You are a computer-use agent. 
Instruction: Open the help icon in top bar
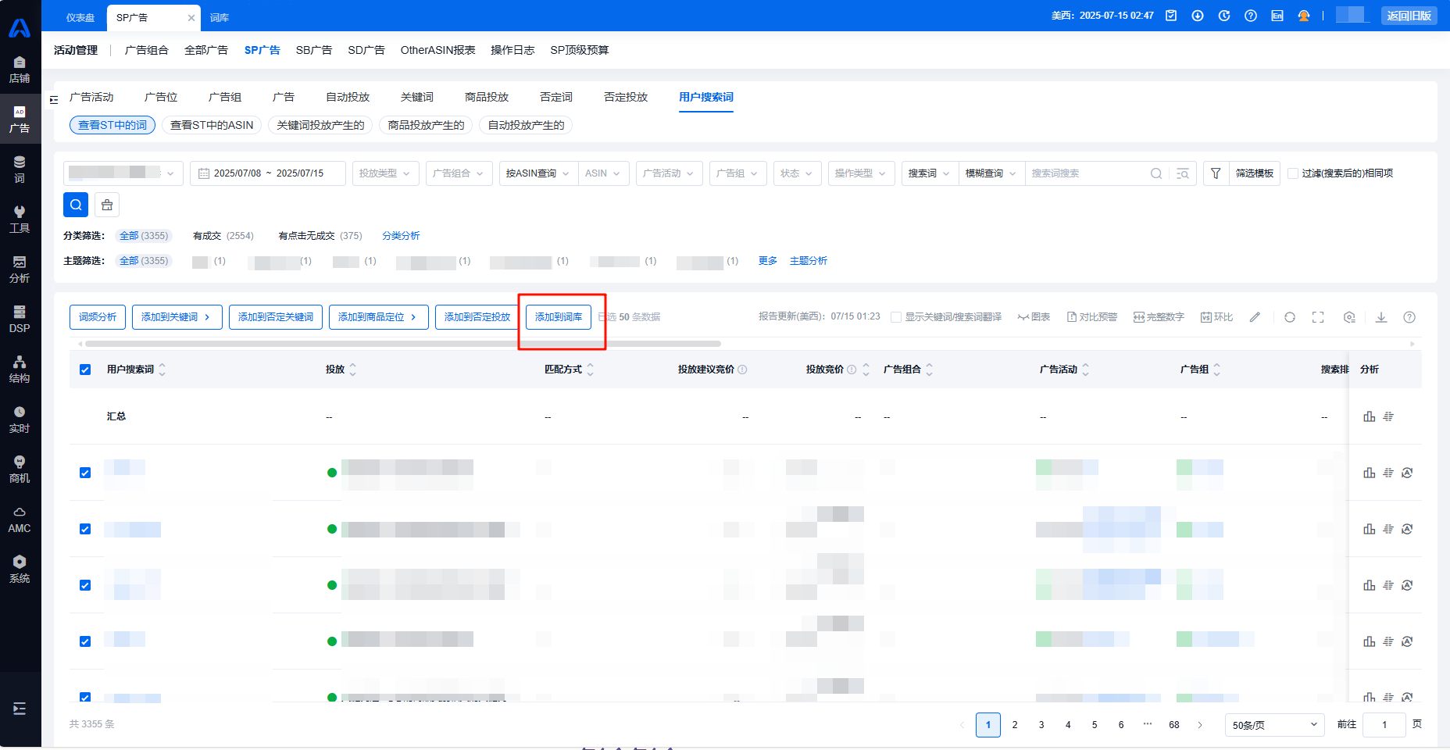point(1251,16)
